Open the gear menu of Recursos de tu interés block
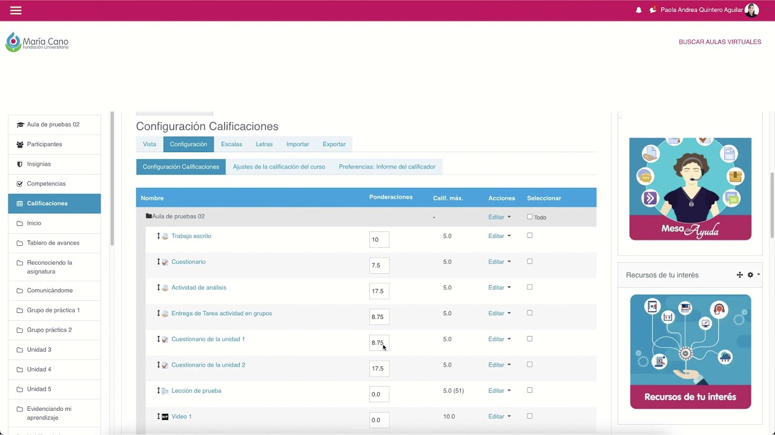The image size is (775, 435). point(753,275)
